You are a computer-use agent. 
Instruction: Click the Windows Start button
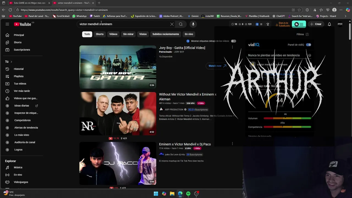(x=156, y=194)
